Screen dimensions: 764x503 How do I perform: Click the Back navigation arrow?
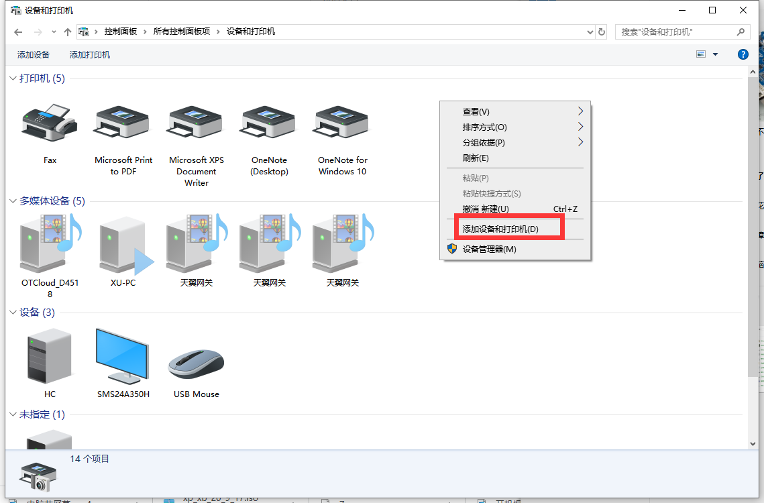(19, 32)
